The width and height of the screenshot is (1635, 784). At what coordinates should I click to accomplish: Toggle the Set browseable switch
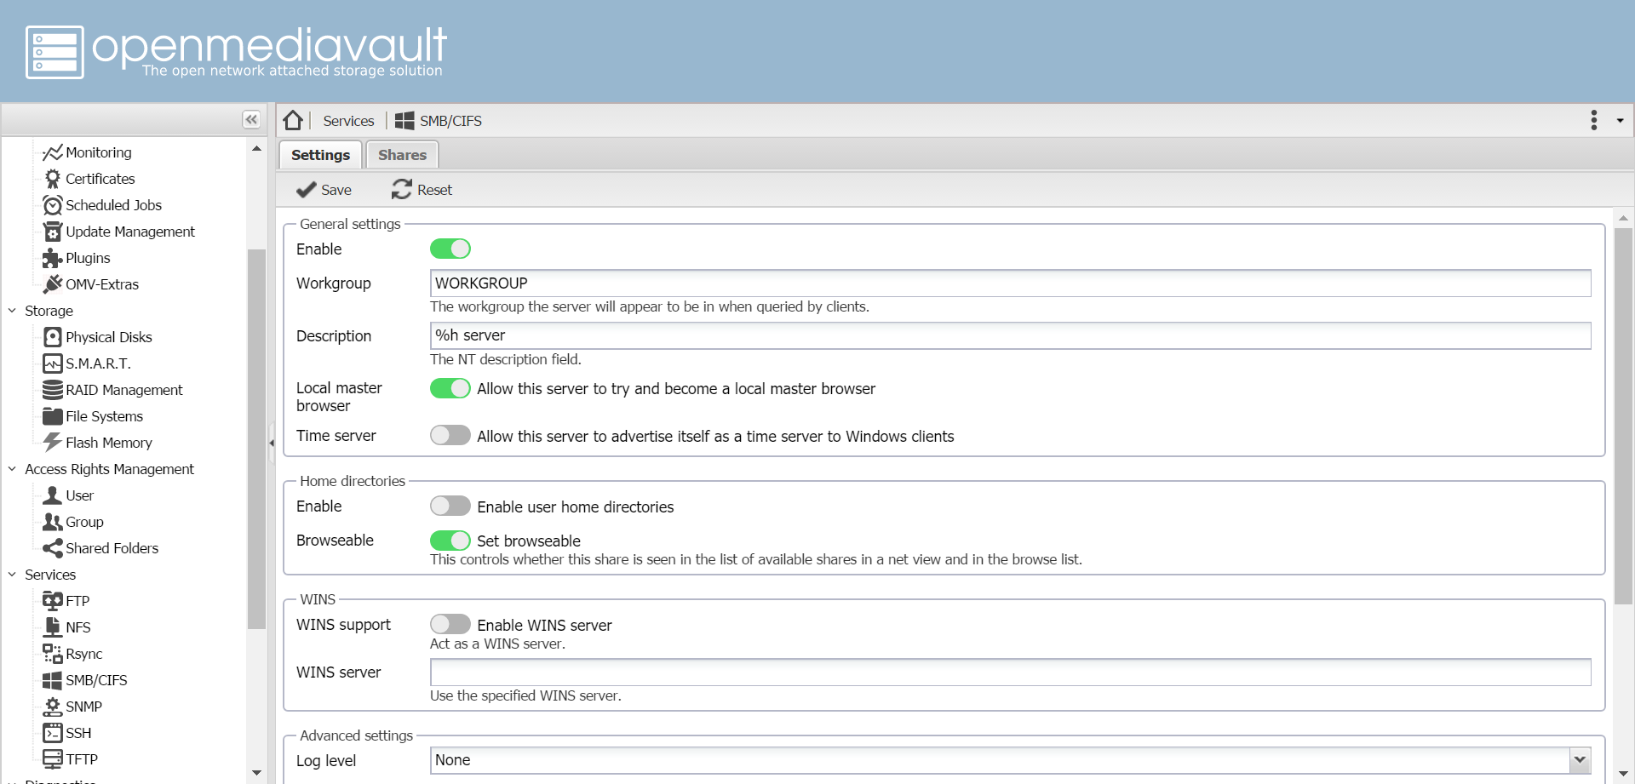tap(450, 541)
